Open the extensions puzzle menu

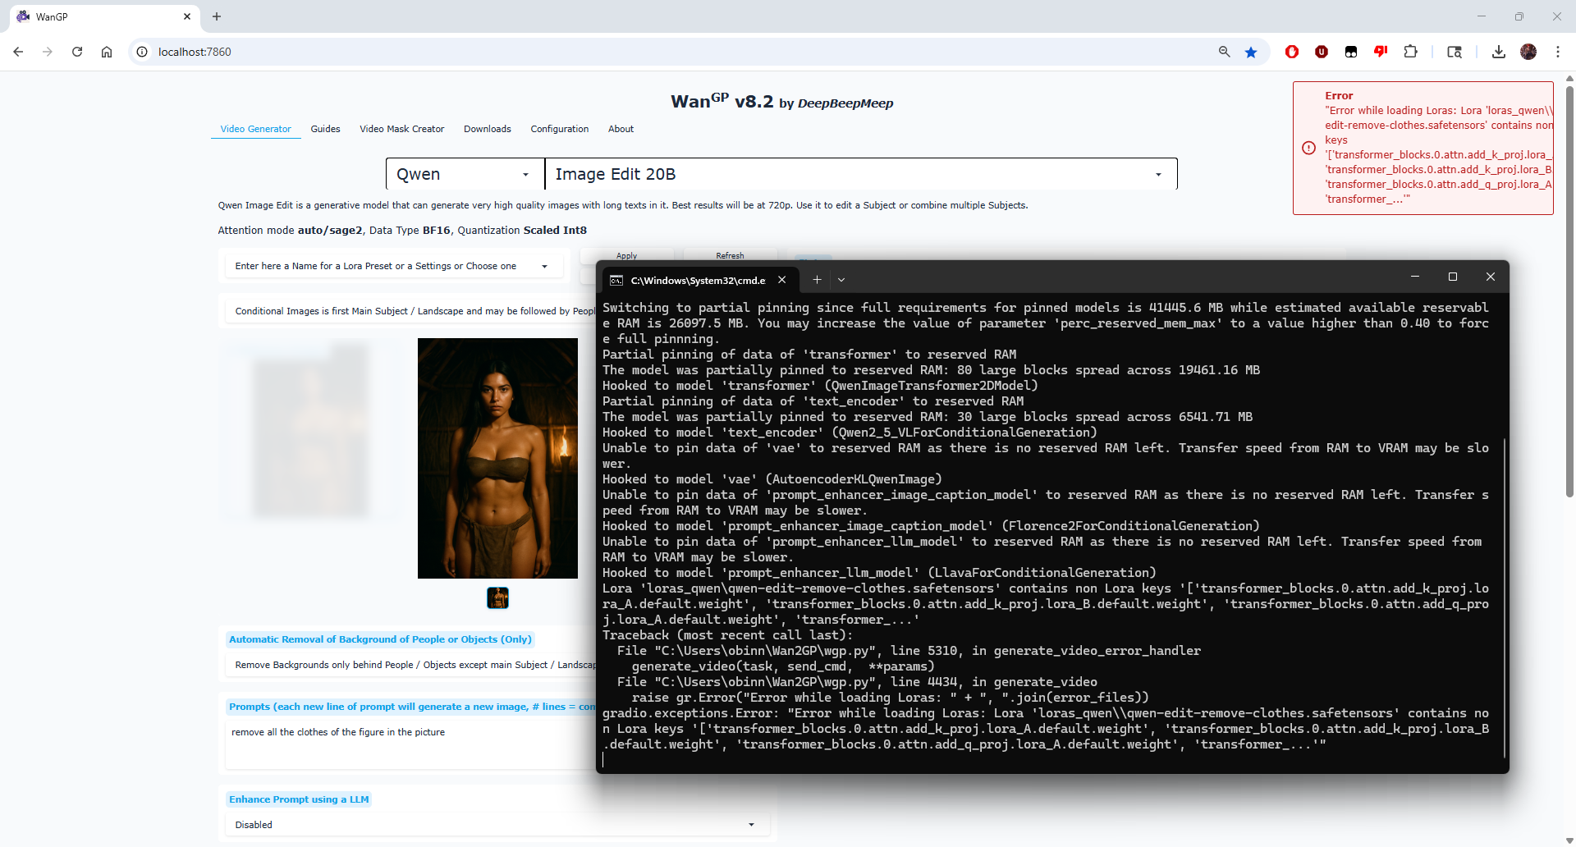[1410, 52]
